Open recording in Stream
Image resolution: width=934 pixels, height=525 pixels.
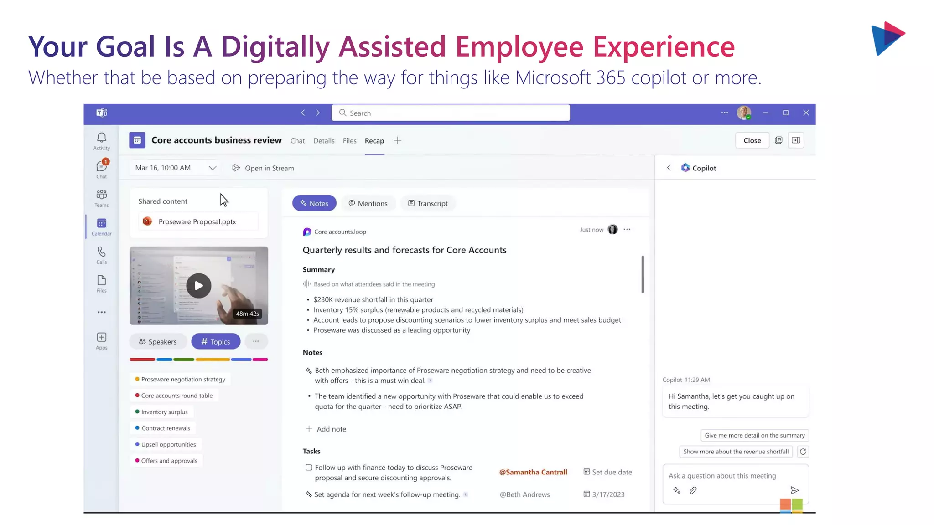click(263, 168)
